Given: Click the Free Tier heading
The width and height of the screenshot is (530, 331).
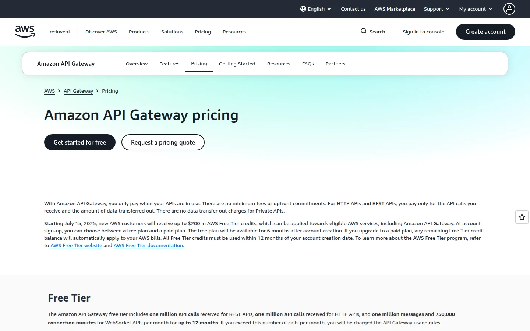Looking at the screenshot, I should click(69, 298).
